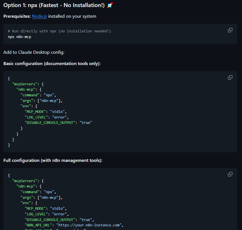Image resolution: width=242 pixels, height=230 pixels.
Task: Click the rocket emoji in the heading
Action: click(110, 5)
